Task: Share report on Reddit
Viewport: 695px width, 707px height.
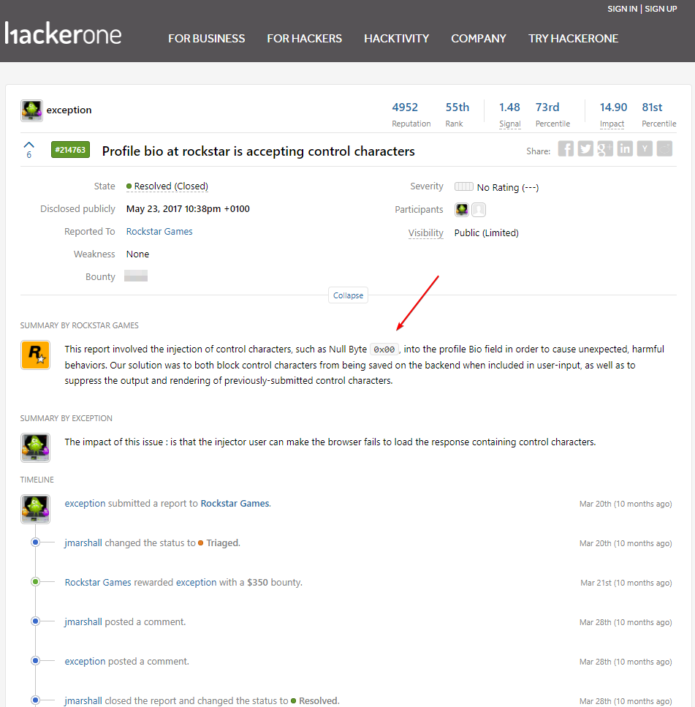Action: [664, 149]
